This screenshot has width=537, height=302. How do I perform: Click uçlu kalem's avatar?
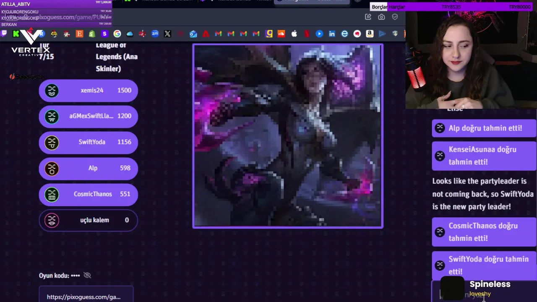tap(52, 220)
